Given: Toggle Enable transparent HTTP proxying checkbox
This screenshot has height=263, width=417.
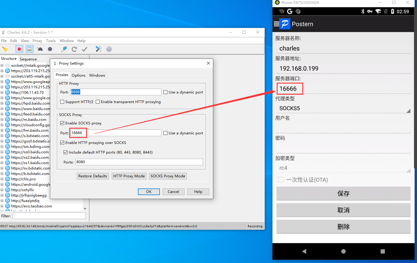Looking at the screenshot, I should [98, 102].
